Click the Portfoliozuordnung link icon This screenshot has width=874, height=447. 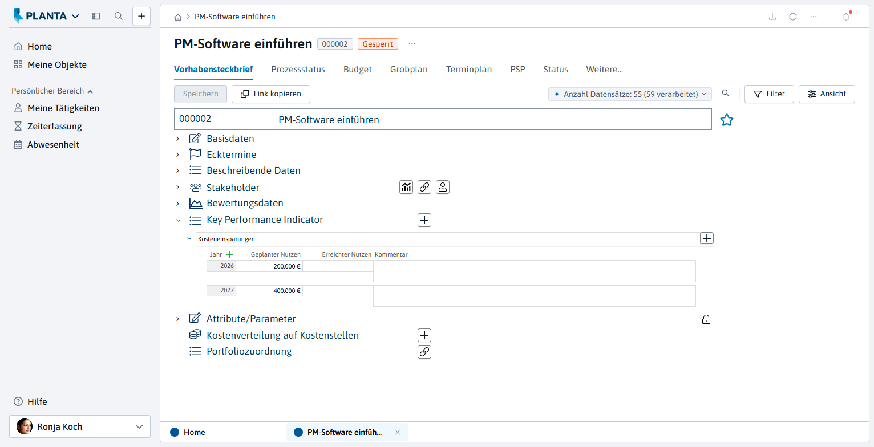(424, 352)
